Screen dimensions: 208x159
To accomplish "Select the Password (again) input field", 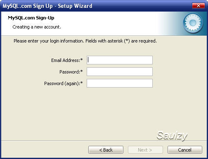I will pyautogui.click(x=120, y=83).
